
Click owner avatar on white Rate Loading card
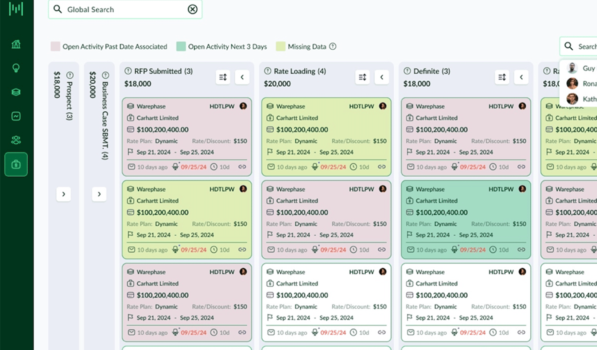[x=383, y=272]
